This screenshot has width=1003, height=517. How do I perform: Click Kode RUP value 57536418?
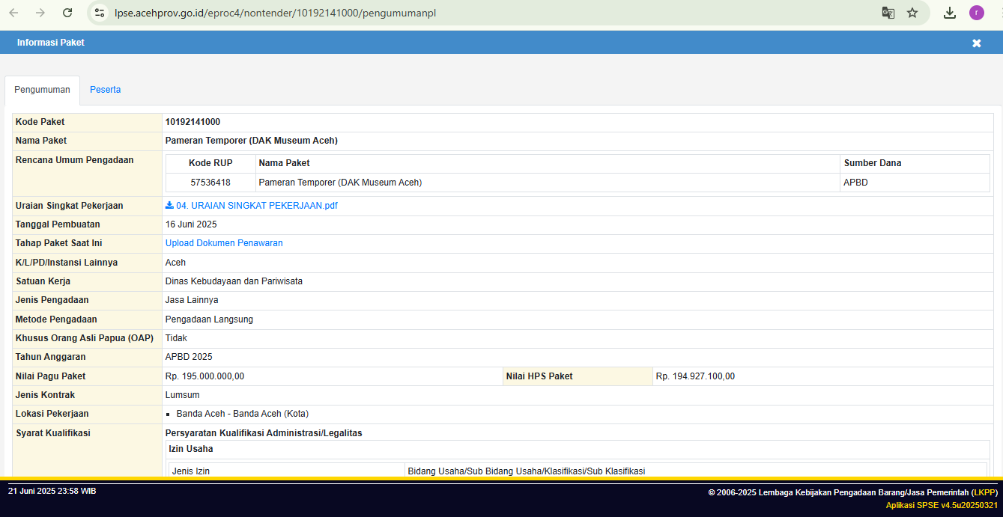pos(210,183)
